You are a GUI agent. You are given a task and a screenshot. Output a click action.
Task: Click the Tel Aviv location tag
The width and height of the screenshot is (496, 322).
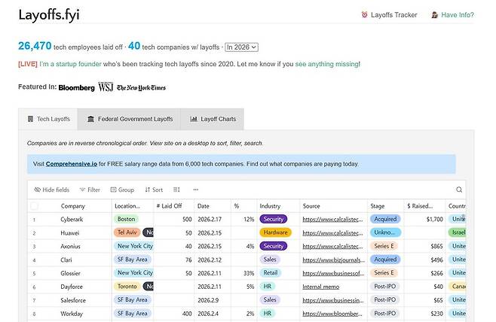tap(127, 232)
